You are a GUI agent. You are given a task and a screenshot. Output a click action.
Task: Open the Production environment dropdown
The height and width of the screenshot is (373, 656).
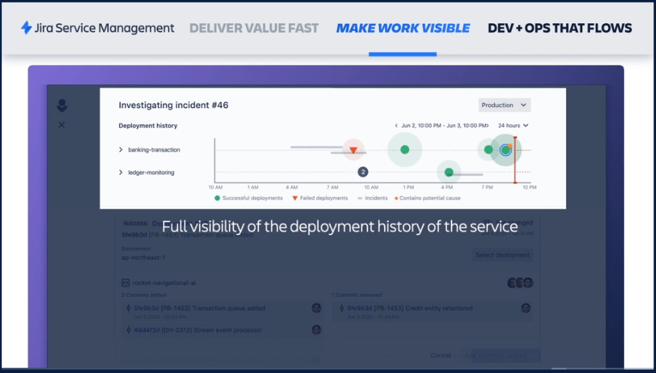[505, 105]
